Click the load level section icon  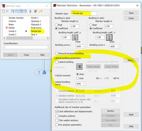coord(79,66)
